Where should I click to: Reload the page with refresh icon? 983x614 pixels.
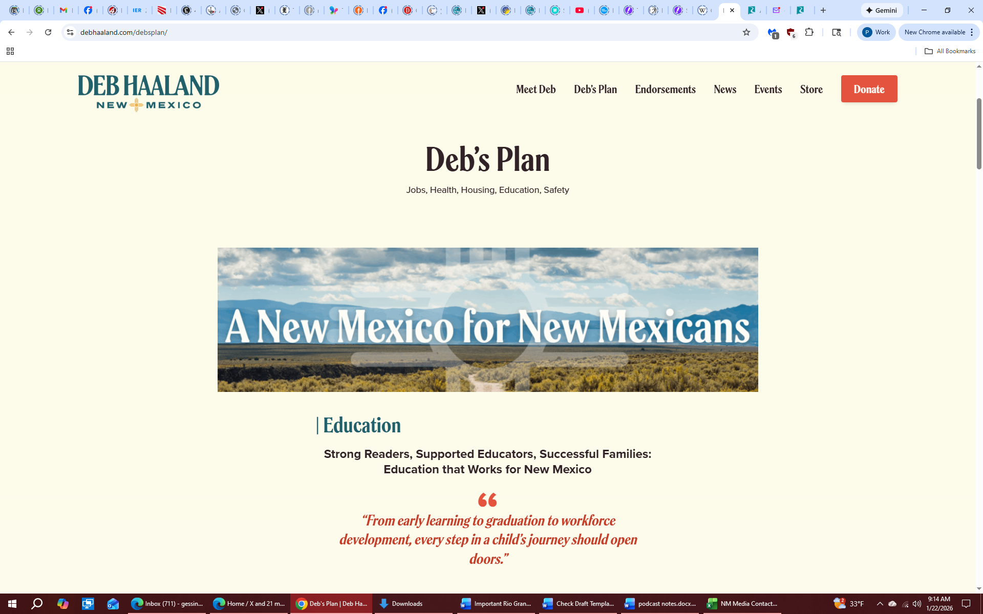click(48, 32)
